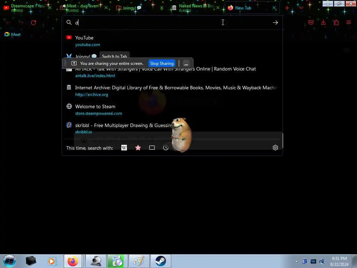Open a new tab with plus icon
357x268 pixels.
(287, 8)
